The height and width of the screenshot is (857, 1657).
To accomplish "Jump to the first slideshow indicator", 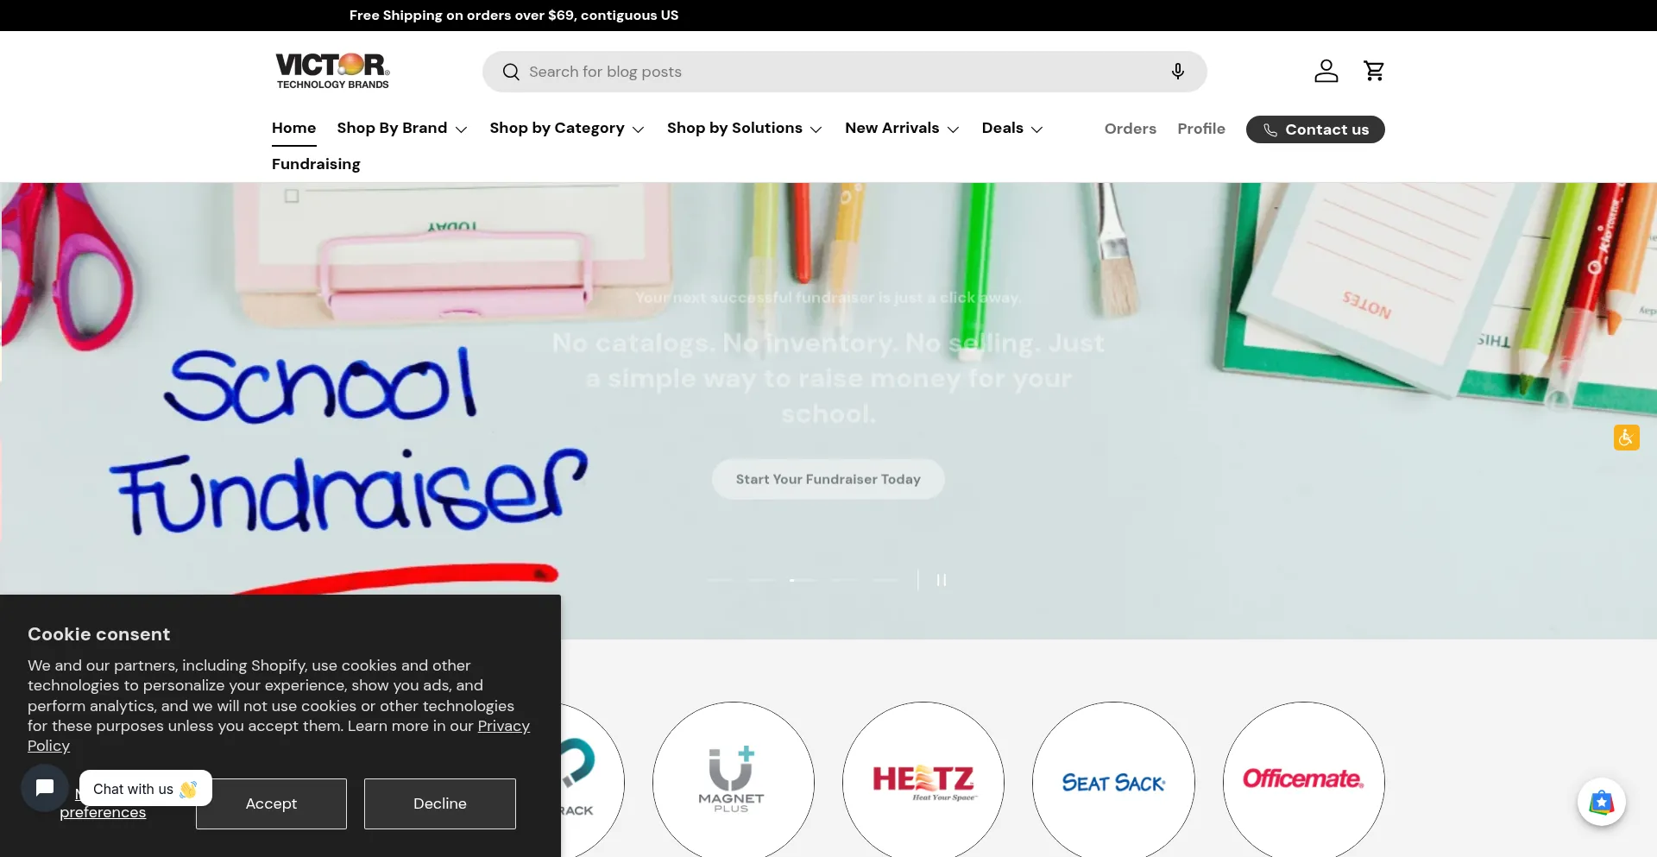I will pos(721,580).
